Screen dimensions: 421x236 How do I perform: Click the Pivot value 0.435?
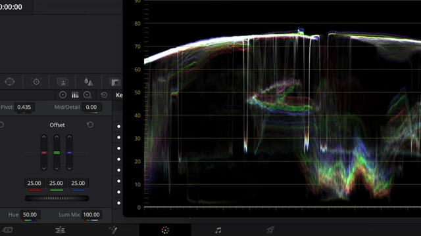[x=24, y=107]
